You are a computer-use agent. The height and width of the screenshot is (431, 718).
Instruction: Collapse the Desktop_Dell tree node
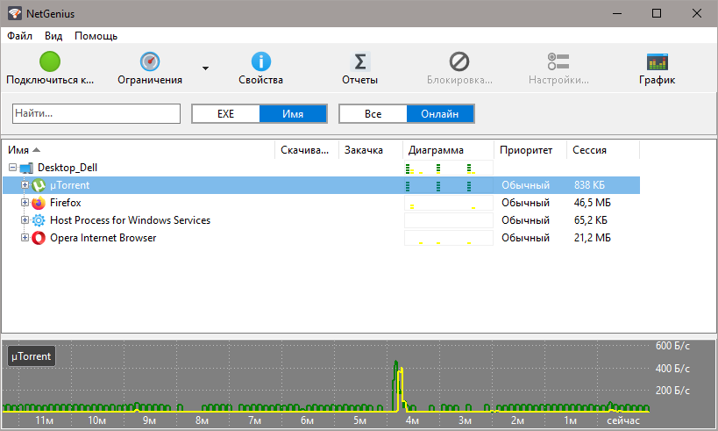12,168
